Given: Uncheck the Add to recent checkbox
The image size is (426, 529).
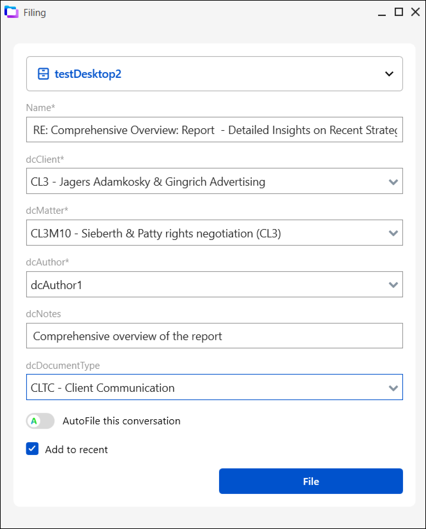Looking at the screenshot, I should point(32,449).
